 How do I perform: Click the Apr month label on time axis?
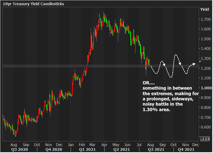(104, 144)
